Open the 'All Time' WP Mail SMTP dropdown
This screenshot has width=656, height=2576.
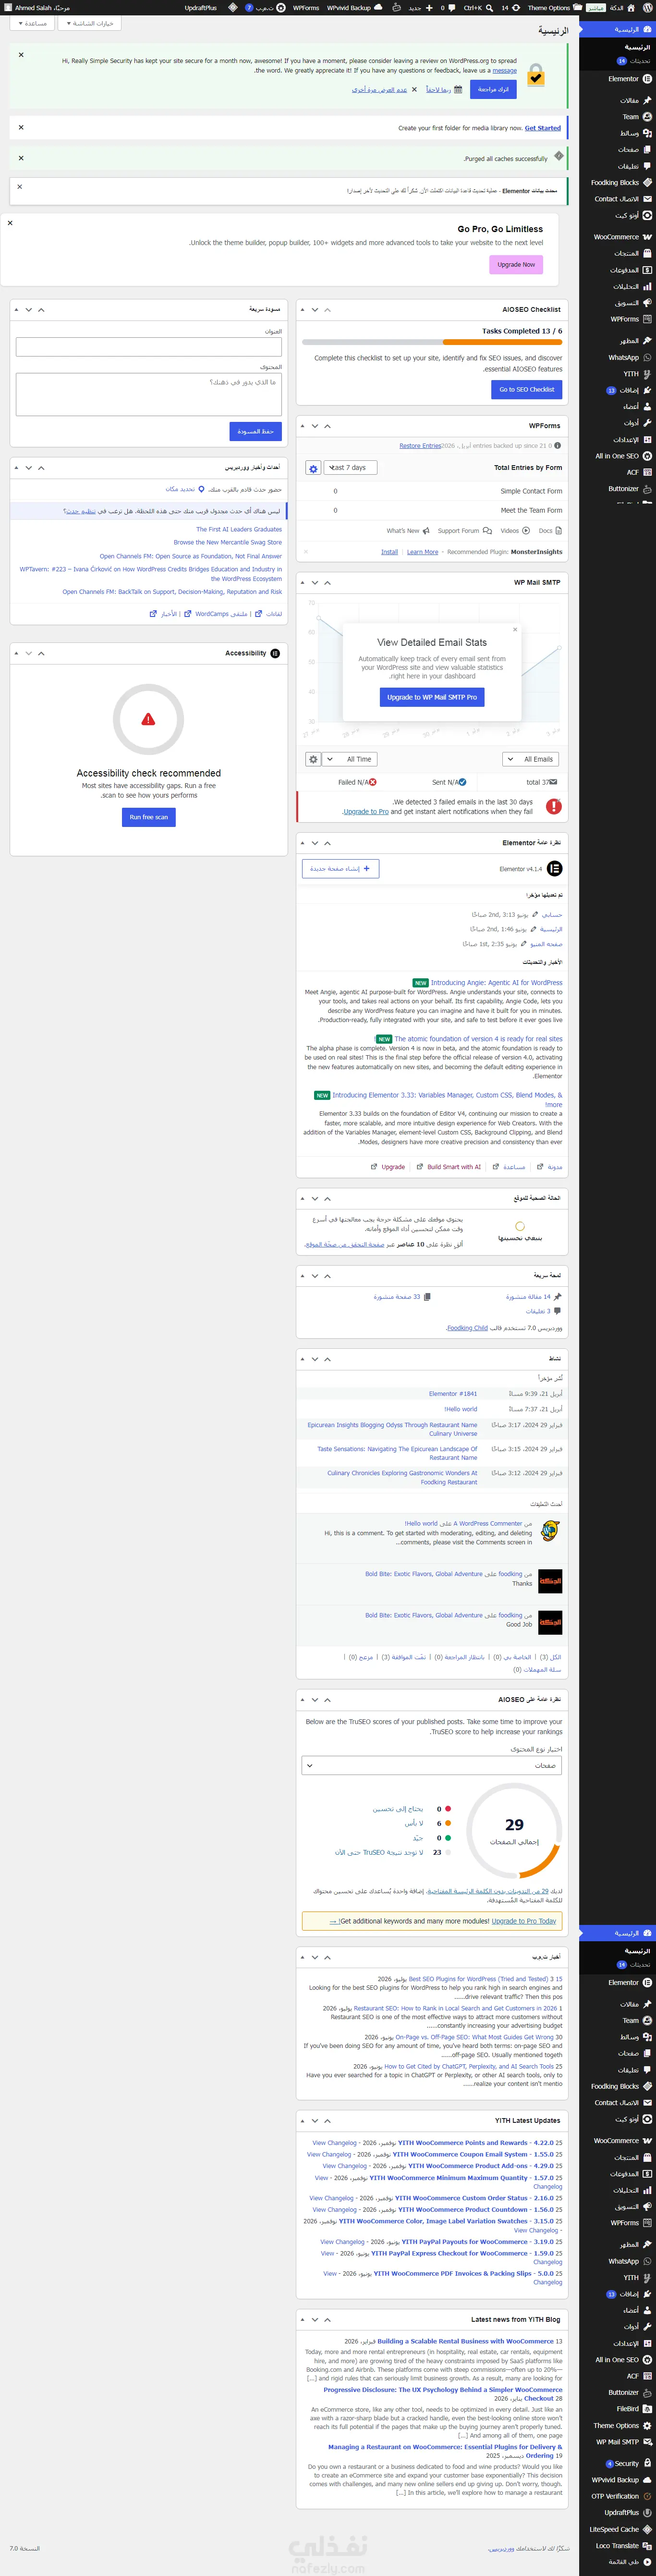[x=351, y=759]
